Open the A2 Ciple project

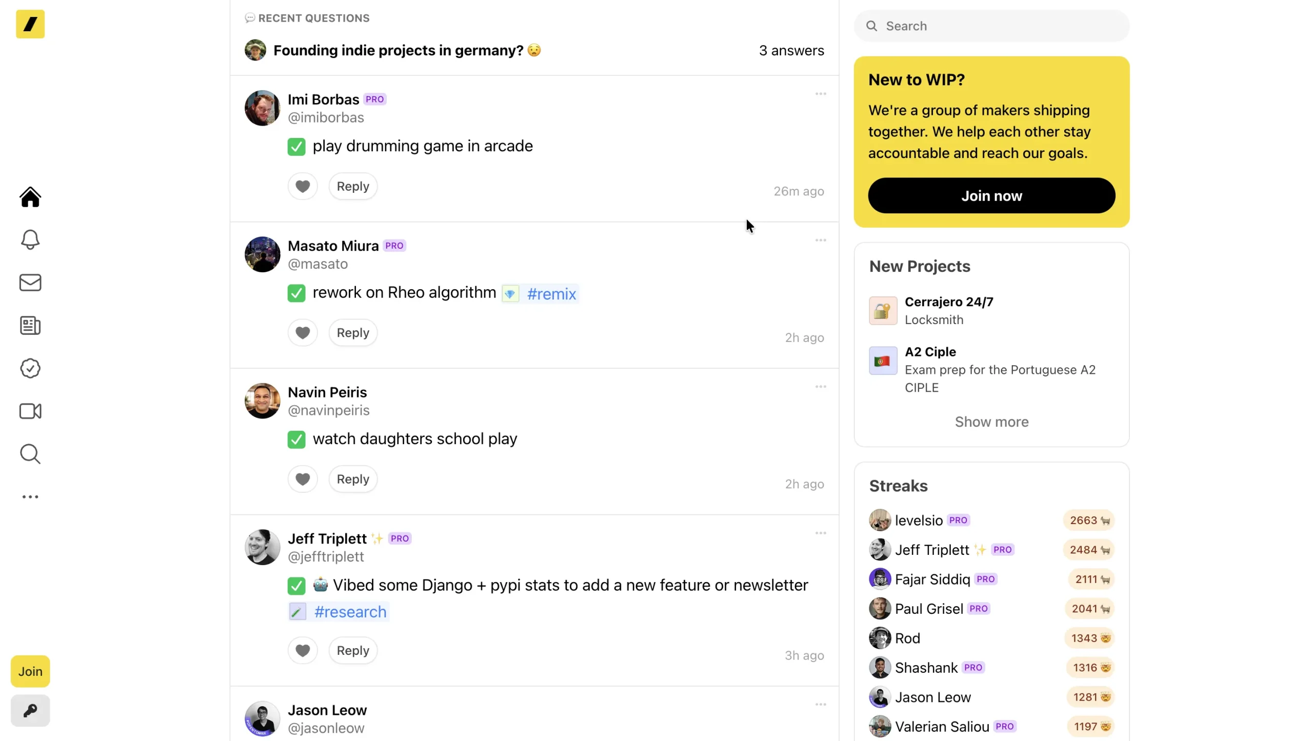click(930, 352)
